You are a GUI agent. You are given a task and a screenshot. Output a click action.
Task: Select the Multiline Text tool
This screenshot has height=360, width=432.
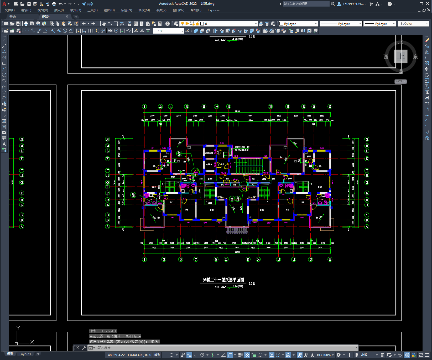(x=4, y=144)
